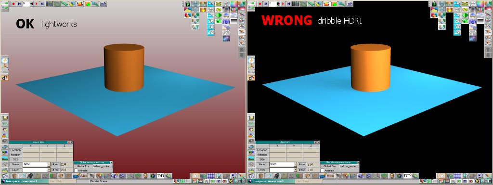Viewport: 493px width, 185px height.
Task: Click the red record button in lightworks window
Action: (x=13, y=4)
